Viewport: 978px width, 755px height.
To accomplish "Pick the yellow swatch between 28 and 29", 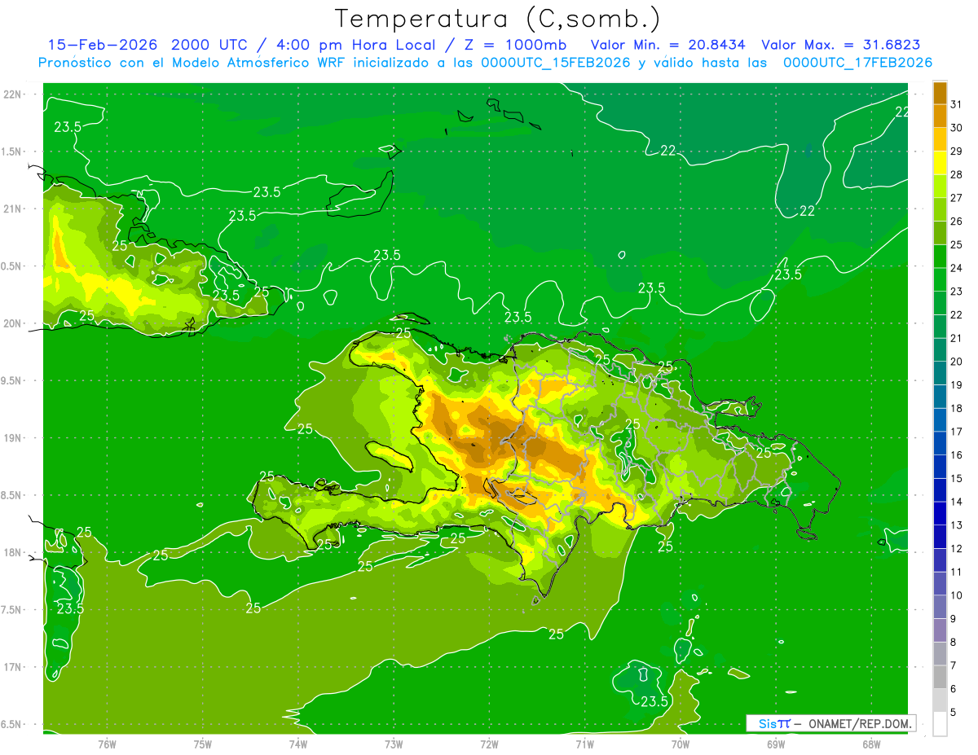I will (x=940, y=163).
